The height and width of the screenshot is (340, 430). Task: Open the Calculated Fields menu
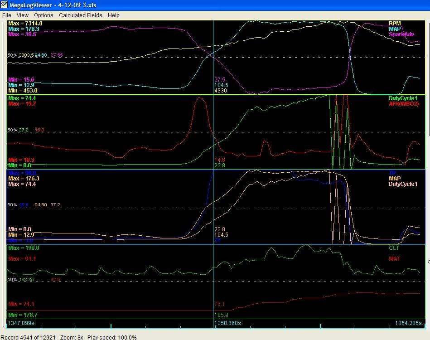tap(80, 15)
